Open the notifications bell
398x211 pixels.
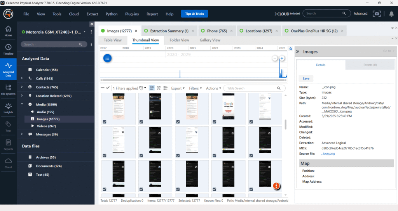point(391,14)
